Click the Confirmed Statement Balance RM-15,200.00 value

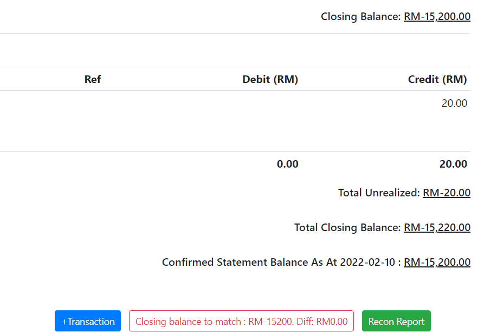tap(437, 263)
